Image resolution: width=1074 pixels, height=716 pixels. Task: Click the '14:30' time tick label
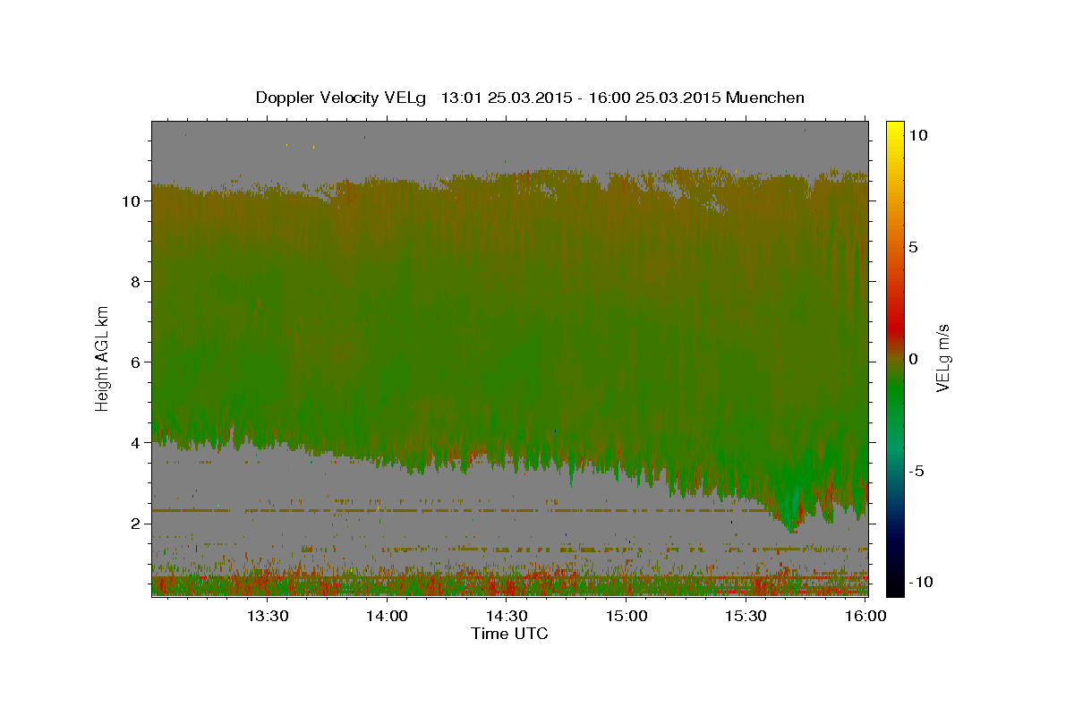click(x=507, y=616)
